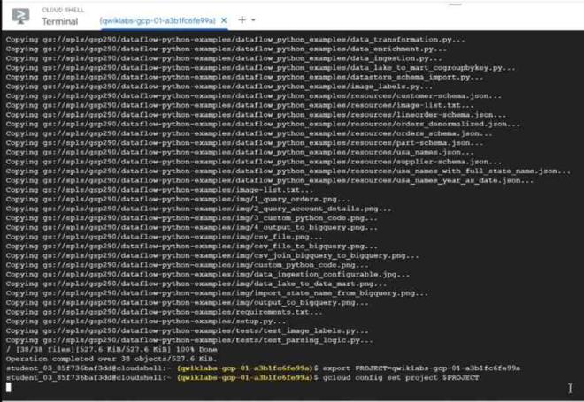Click the test_parsing_logic.py copy line
The height and width of the screenshot is (402, 584).
coord(189,340)
